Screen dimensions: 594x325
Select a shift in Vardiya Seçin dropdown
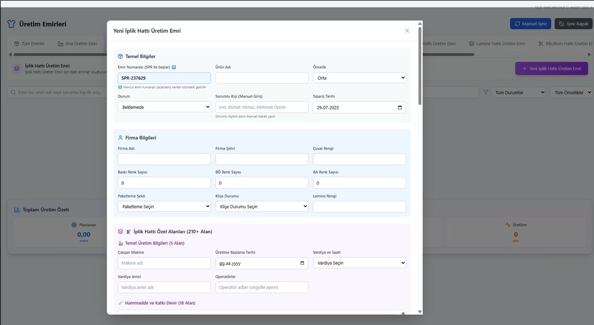[359, 263]
